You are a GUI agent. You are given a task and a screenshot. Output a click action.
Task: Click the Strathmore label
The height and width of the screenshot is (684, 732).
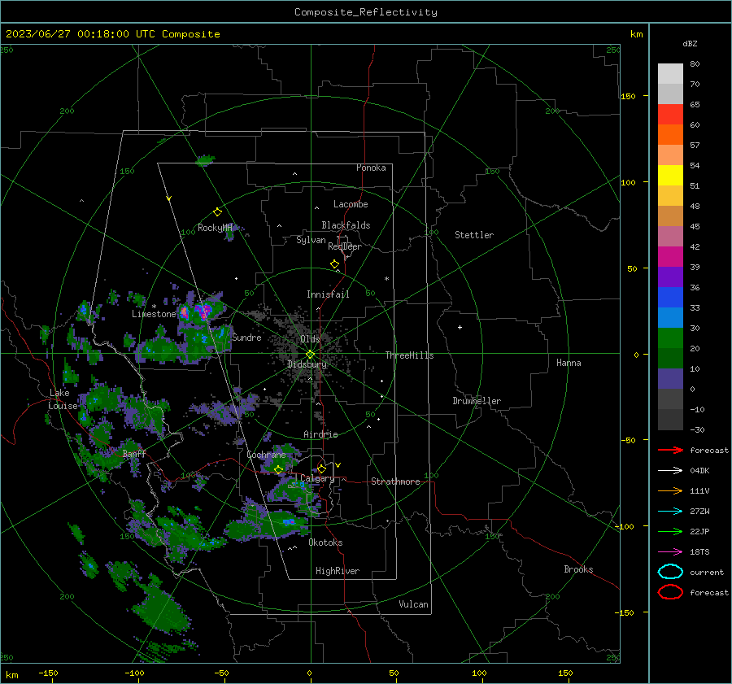pyautogui.click(x=395, y=481)
